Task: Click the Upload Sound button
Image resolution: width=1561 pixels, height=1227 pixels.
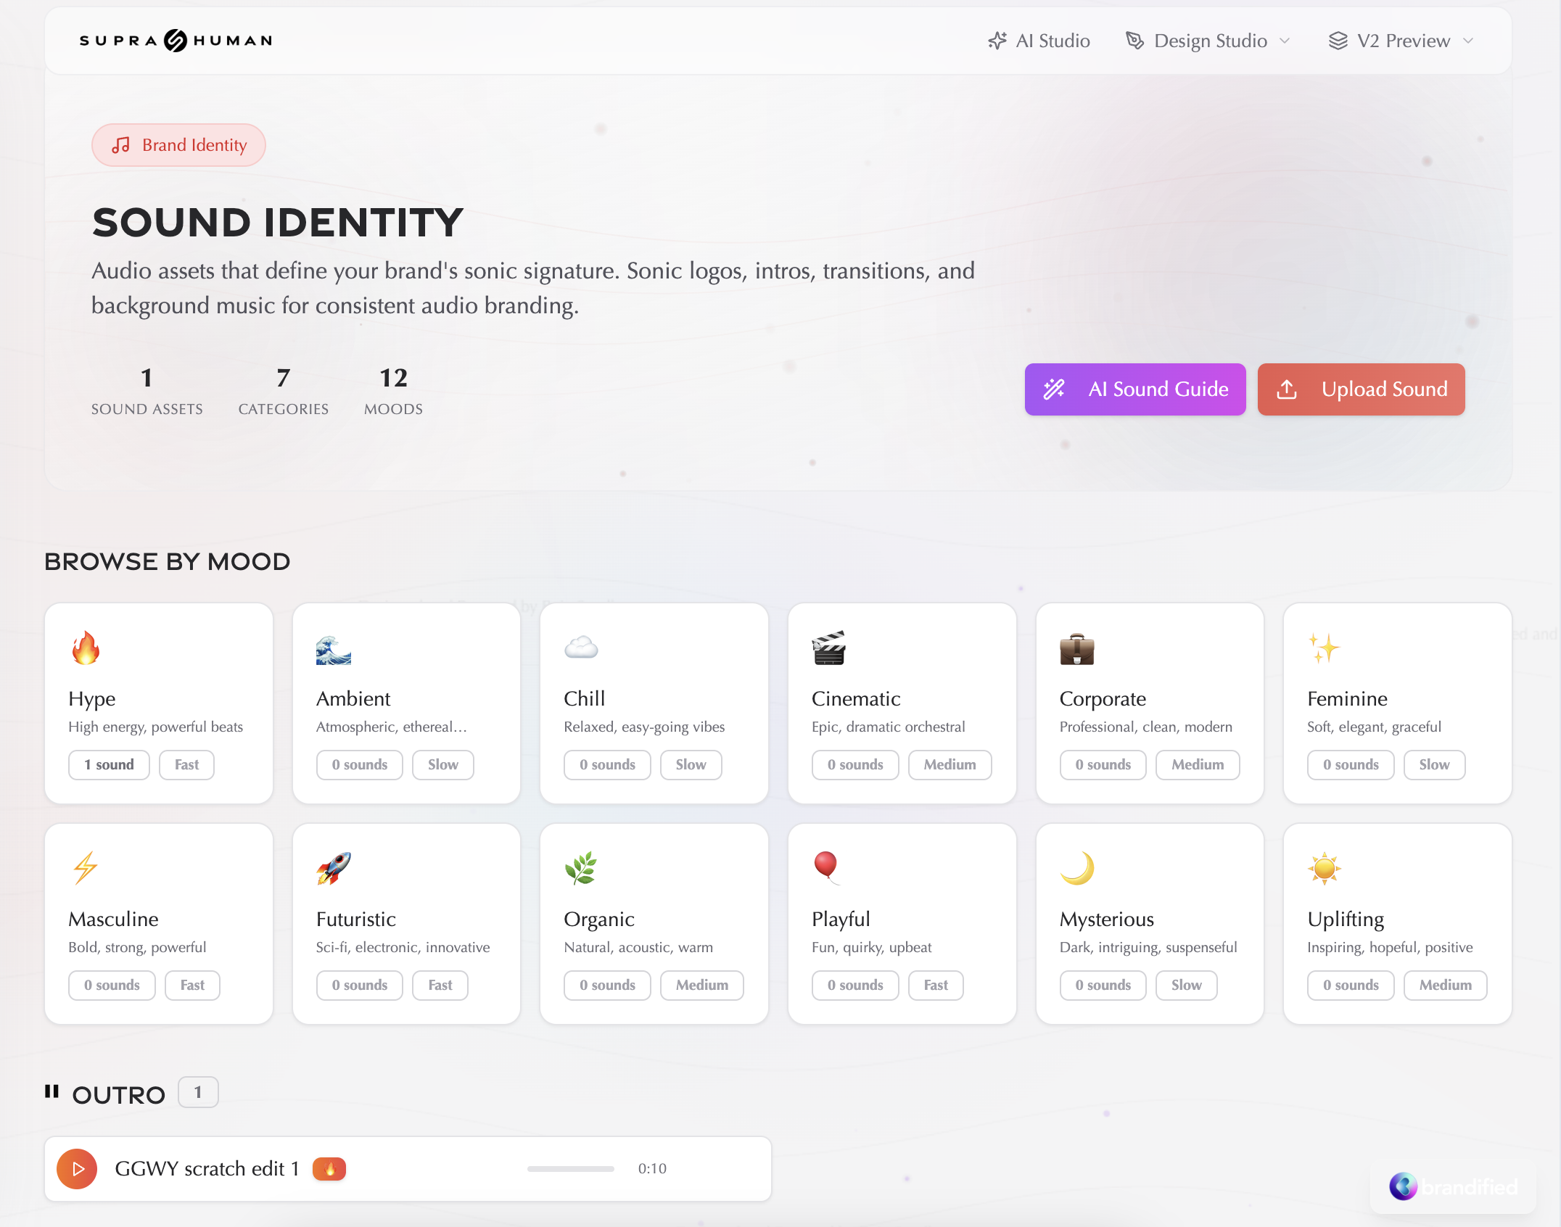Action: (x=1361, y=389)
